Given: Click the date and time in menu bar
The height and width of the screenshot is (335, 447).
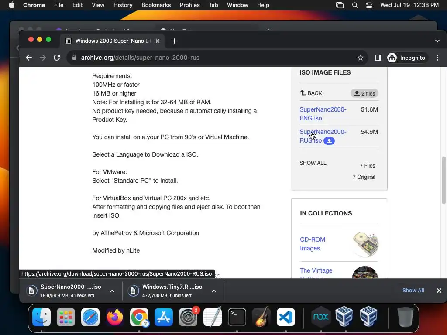Looking at the screenshot, I should 409,5.
